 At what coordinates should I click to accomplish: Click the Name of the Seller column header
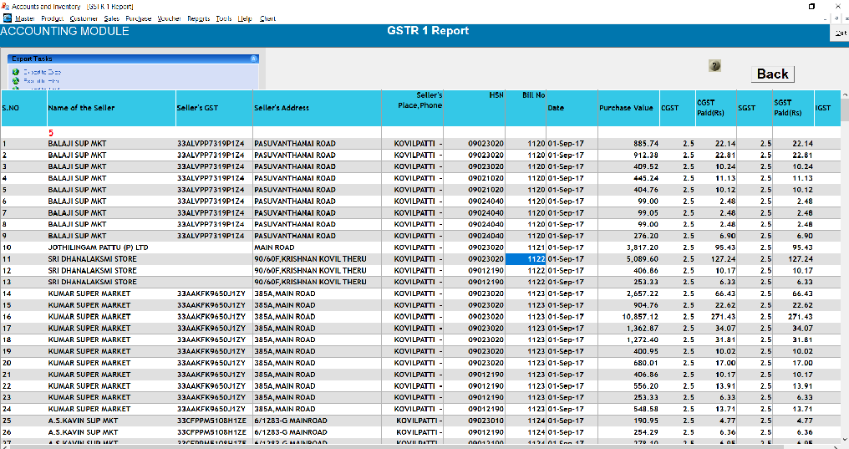coord(81,108)
